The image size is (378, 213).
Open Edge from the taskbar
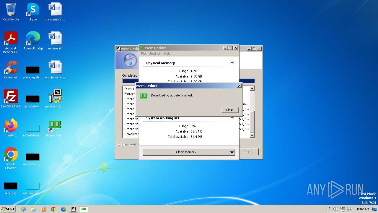(x=63, y=209)
